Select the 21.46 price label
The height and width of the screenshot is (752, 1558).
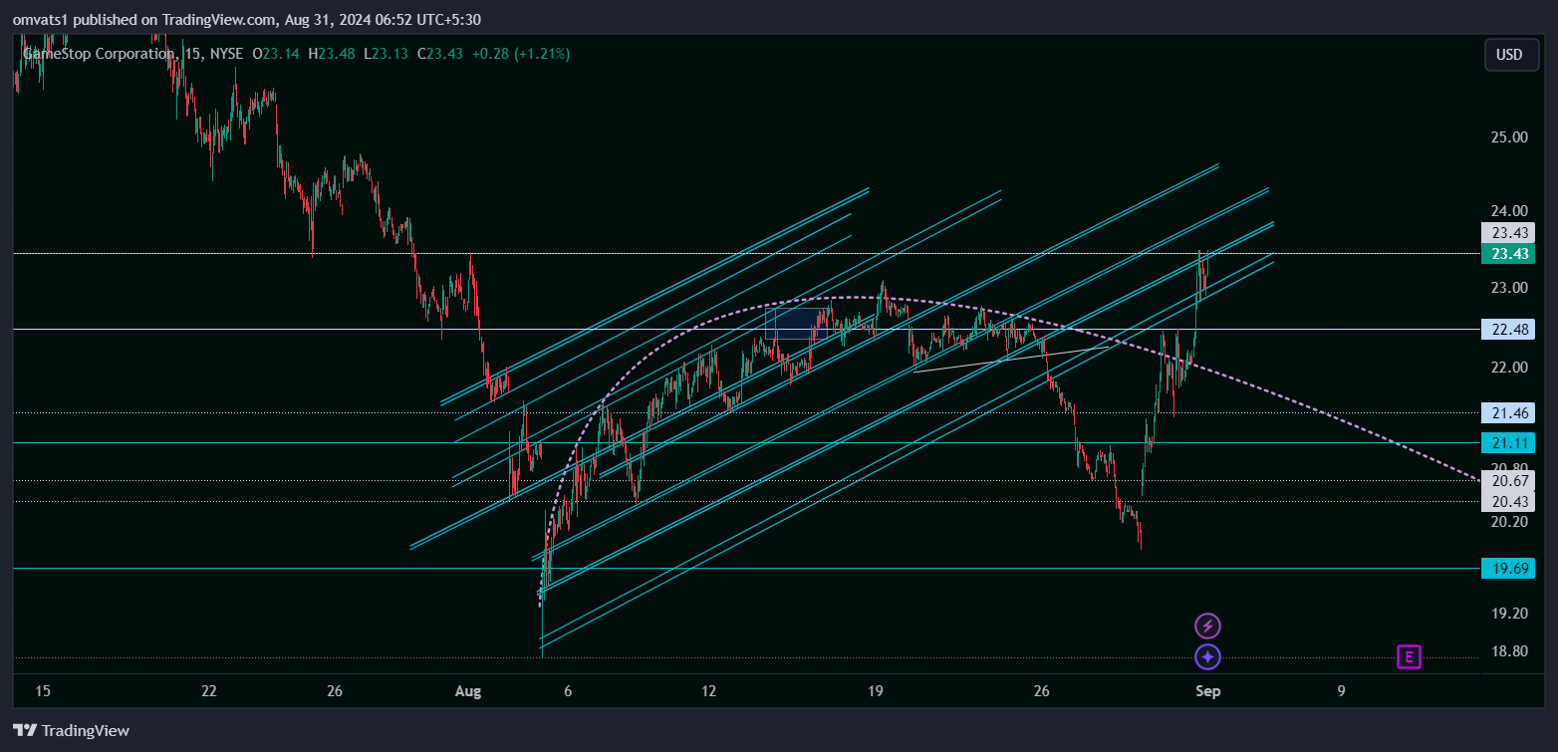point(1507,412)
